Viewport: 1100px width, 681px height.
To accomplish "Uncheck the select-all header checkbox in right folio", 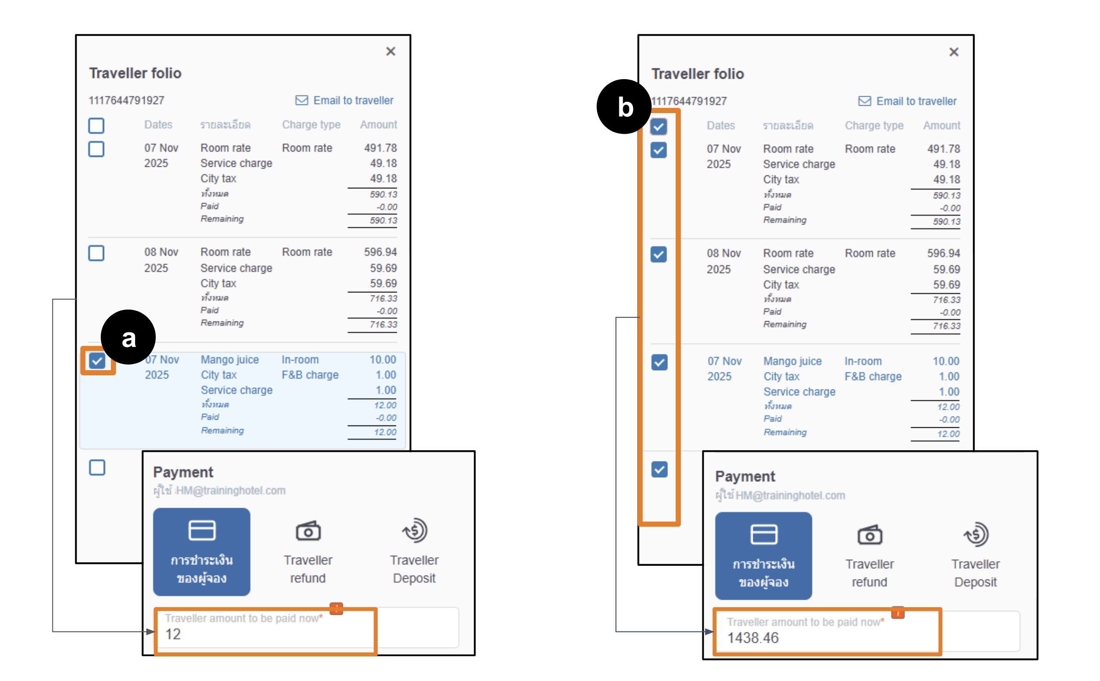I will tap(658, 126).
